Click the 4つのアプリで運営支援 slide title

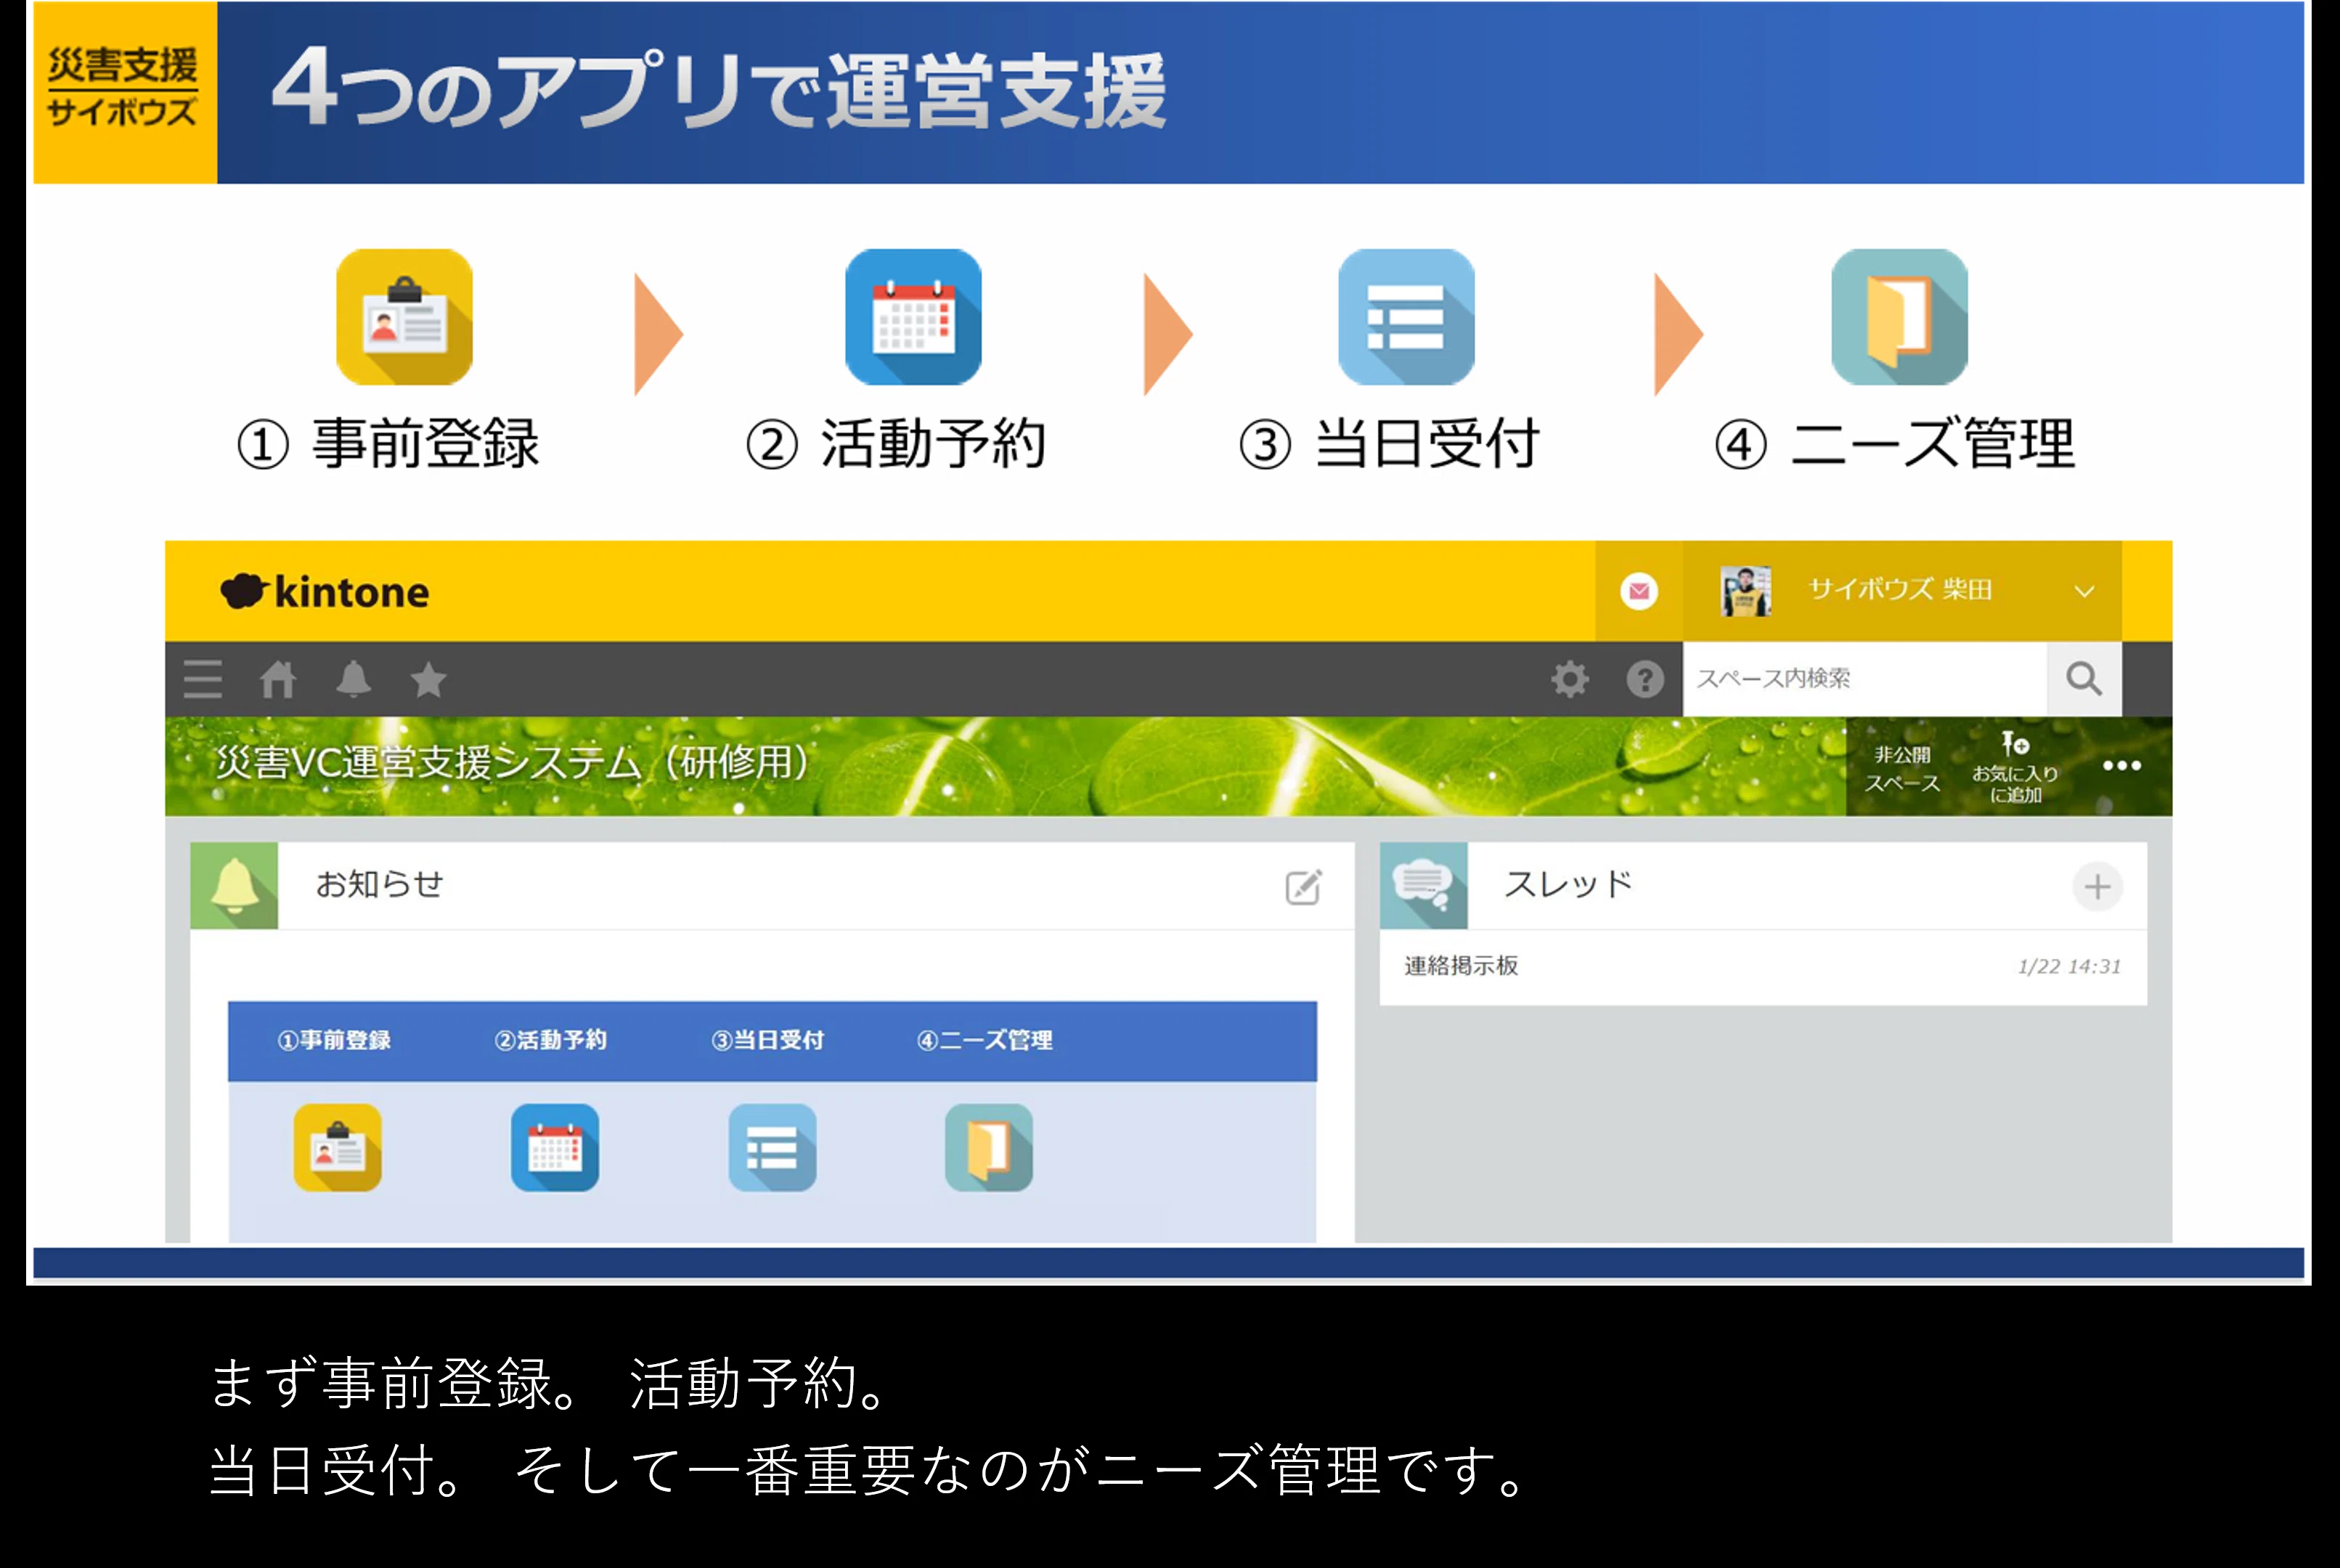click(x=719, y=90)
